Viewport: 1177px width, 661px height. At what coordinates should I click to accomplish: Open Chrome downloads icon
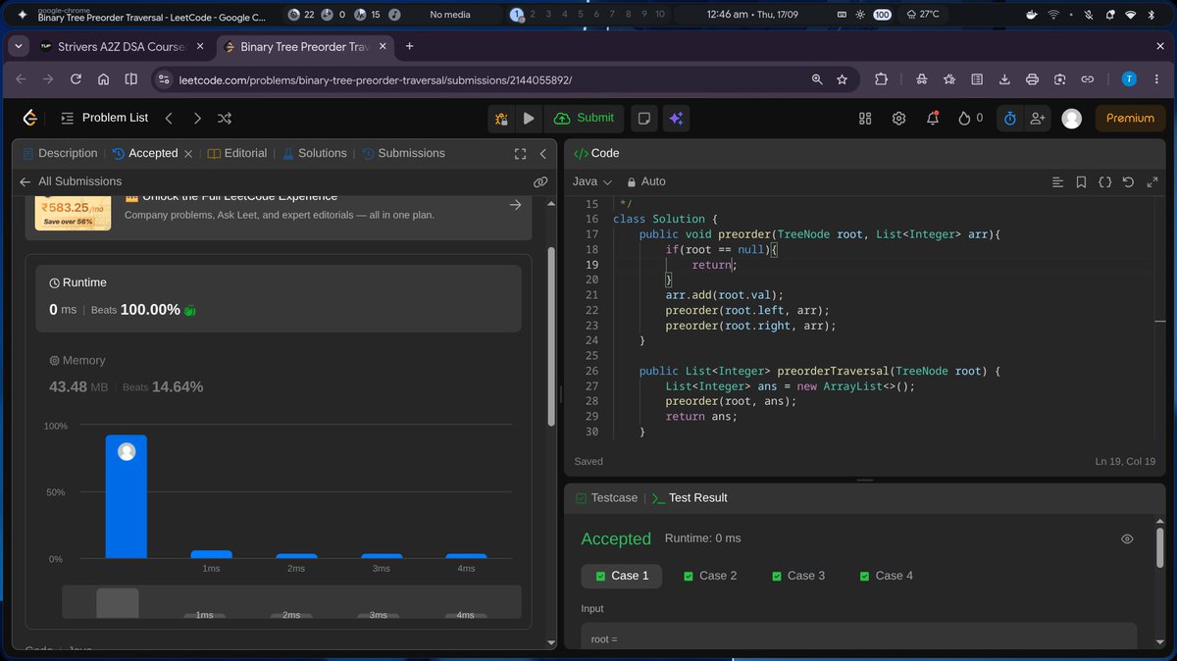[x=1004, y=79]
